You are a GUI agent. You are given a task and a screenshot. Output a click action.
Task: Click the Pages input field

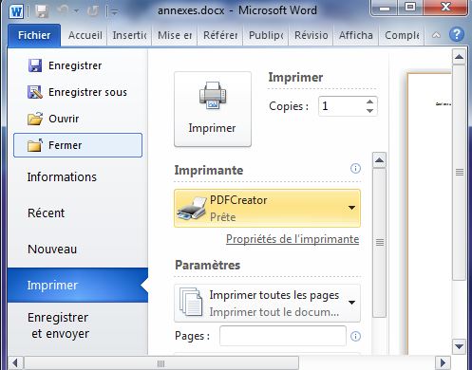tap(283, 336)
